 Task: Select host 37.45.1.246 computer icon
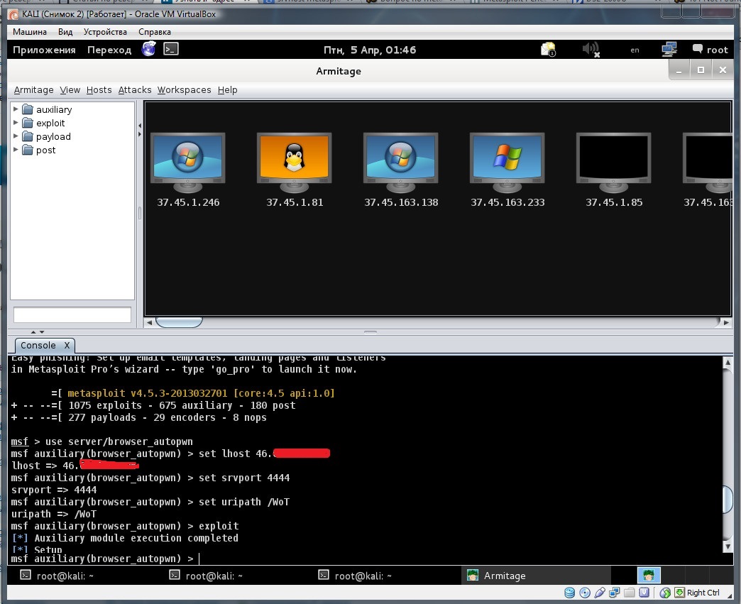[x=187, y=162]
